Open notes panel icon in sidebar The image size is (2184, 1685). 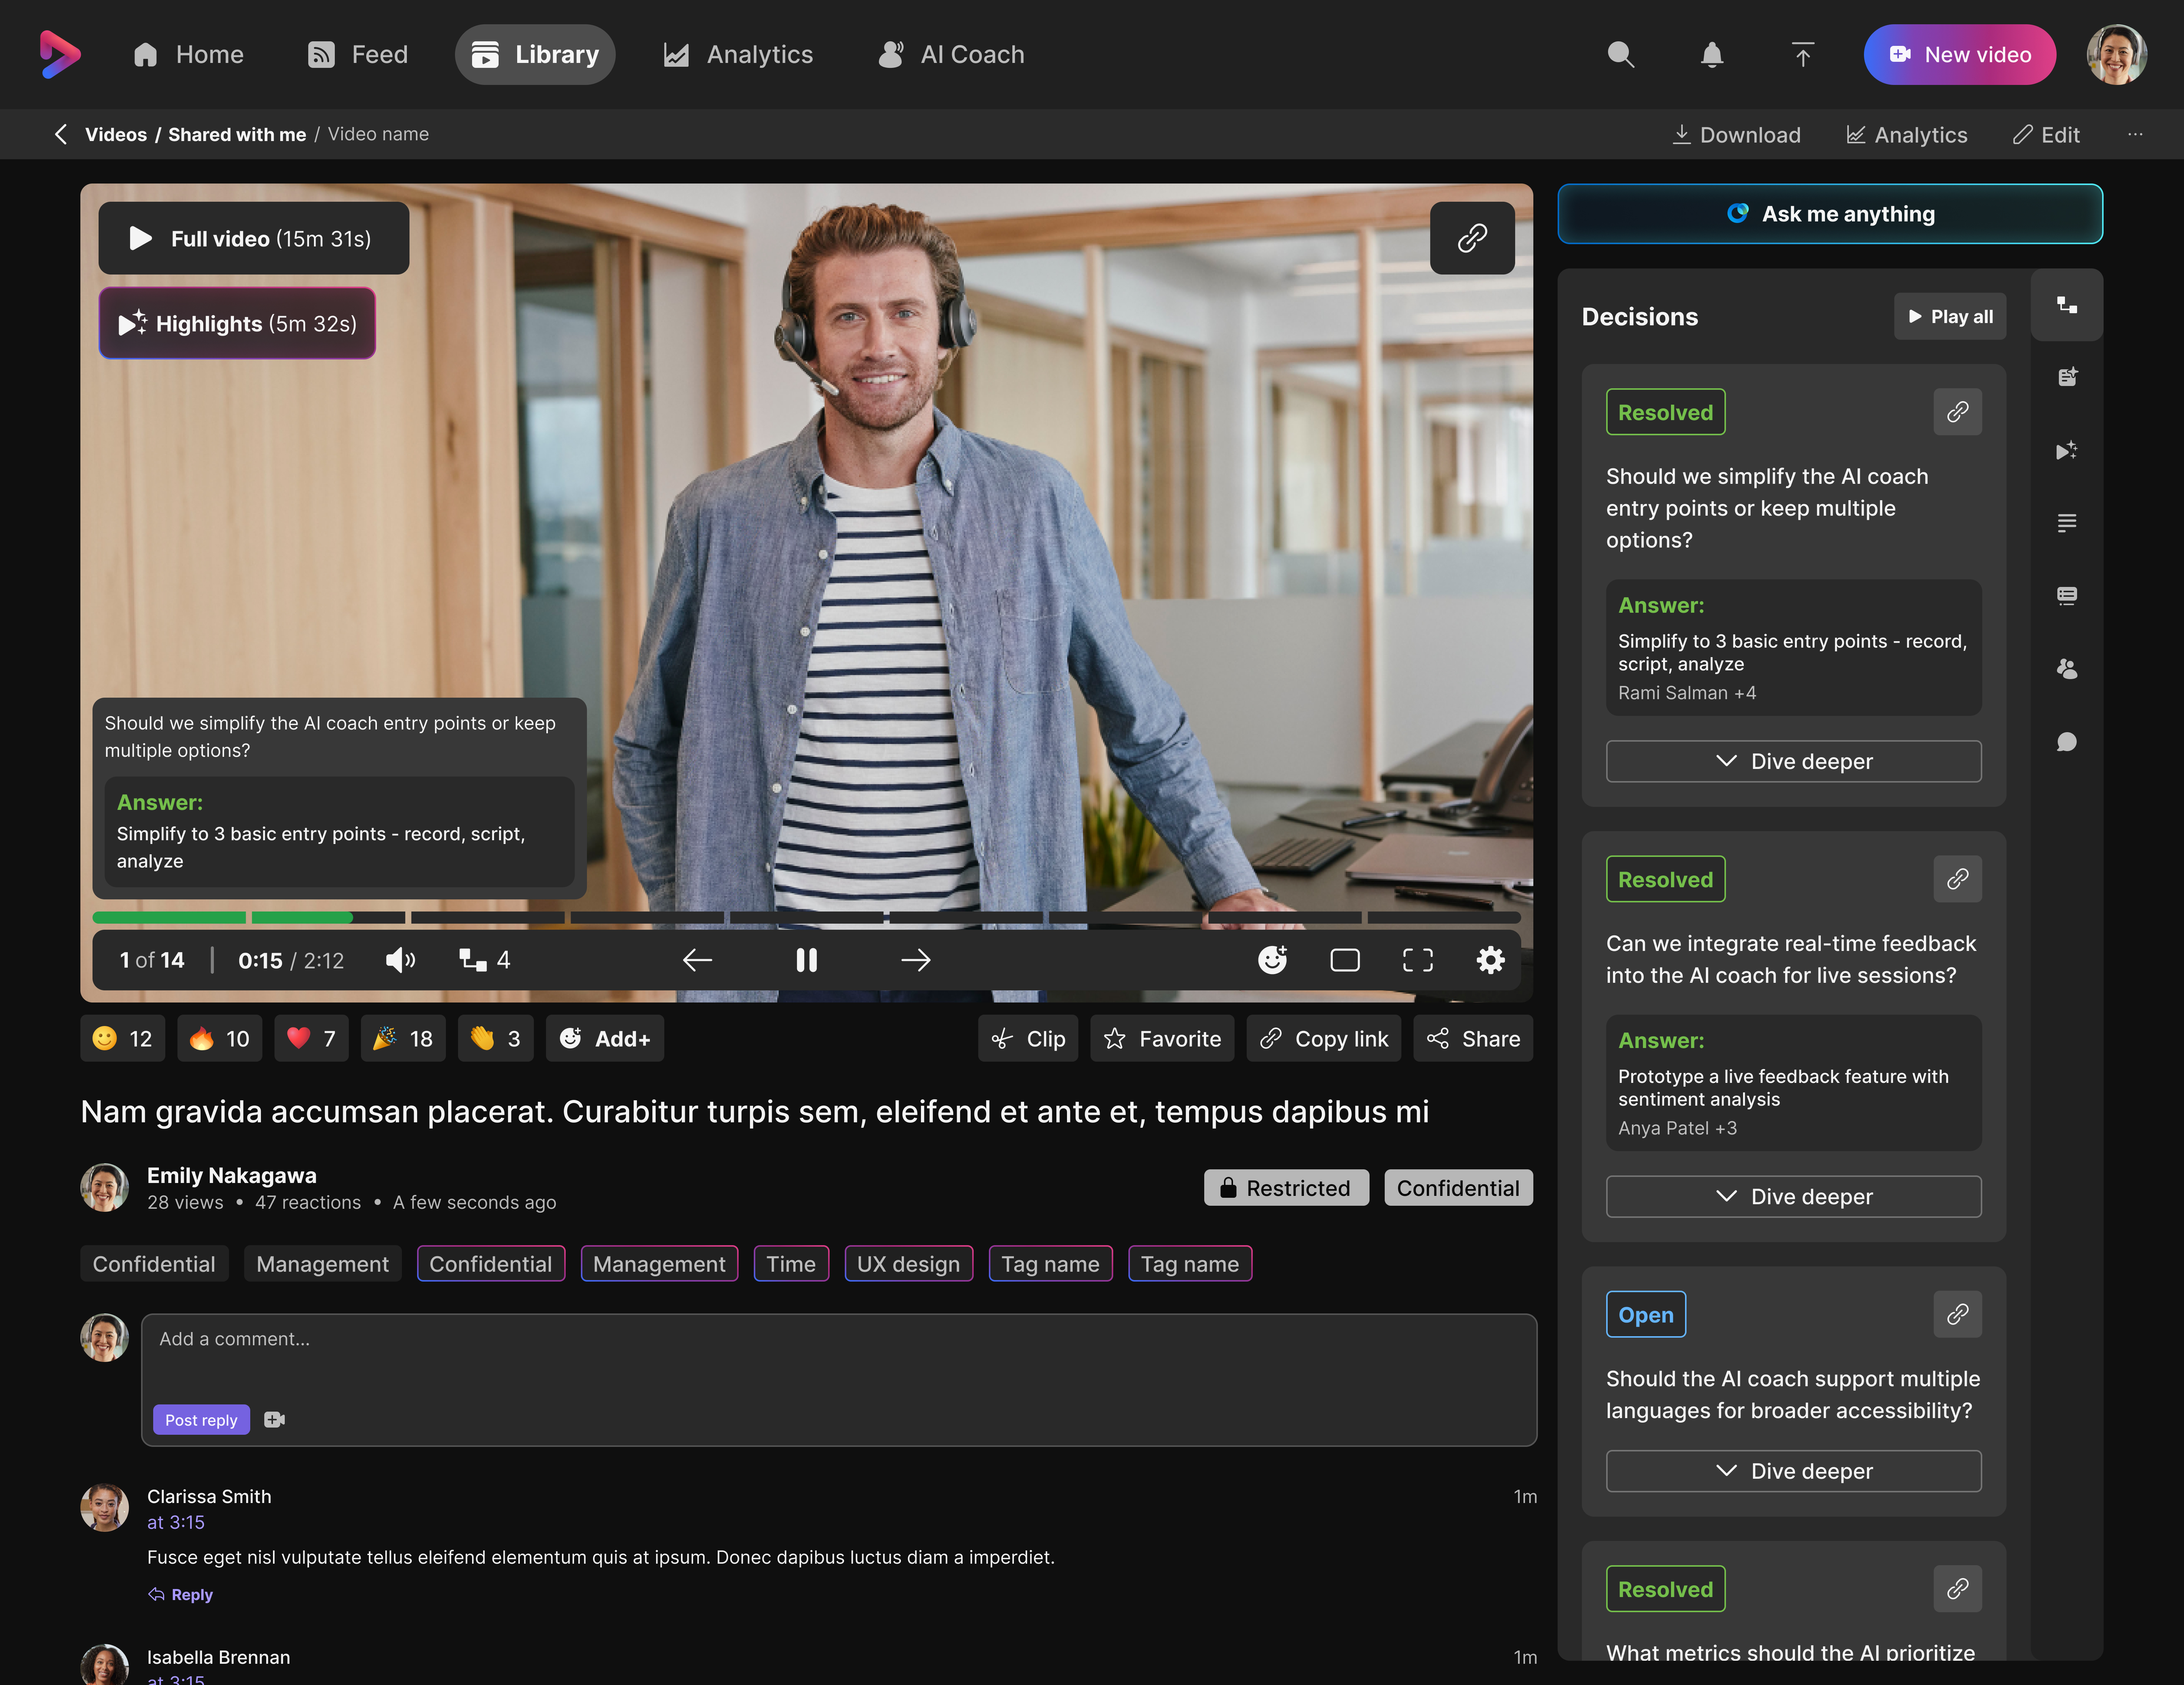click(2066, 377)
